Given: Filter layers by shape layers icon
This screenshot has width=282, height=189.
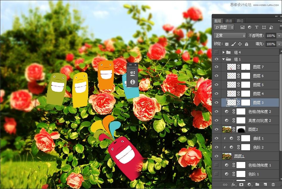Looking at the screenshot, I should 264,27.
